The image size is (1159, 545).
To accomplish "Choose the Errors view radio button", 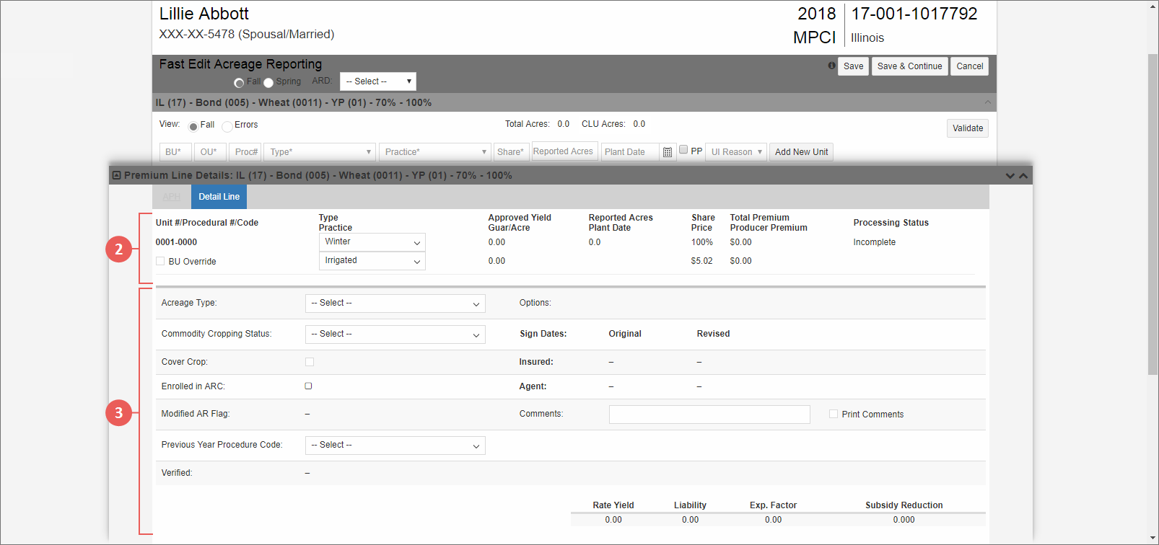I will [227, 126].
